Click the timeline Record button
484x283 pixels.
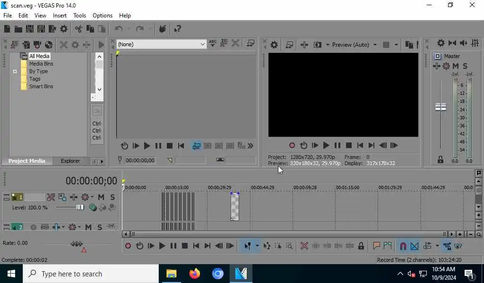click(x=128, y=246)
